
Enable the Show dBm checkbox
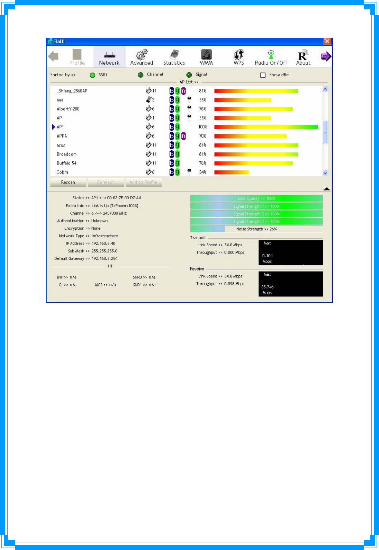pyautogui.click(x=263, y=75)
